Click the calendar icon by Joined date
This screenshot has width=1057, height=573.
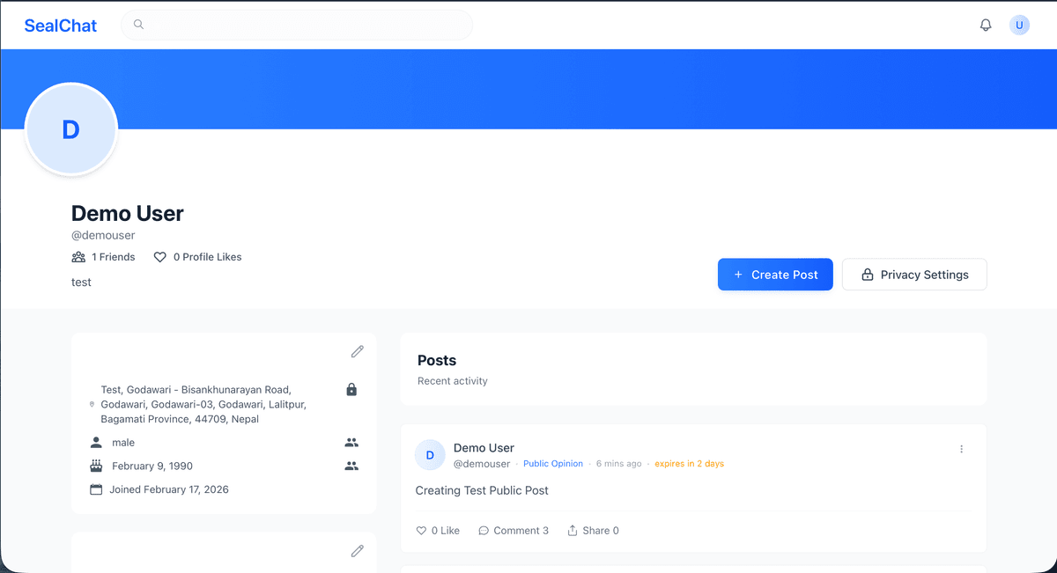(96, 489)
